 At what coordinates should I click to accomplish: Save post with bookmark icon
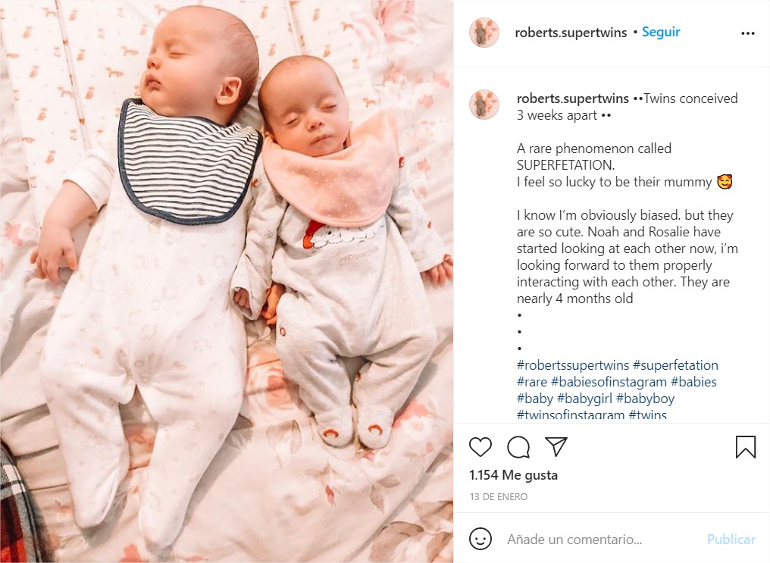(746, 446)
